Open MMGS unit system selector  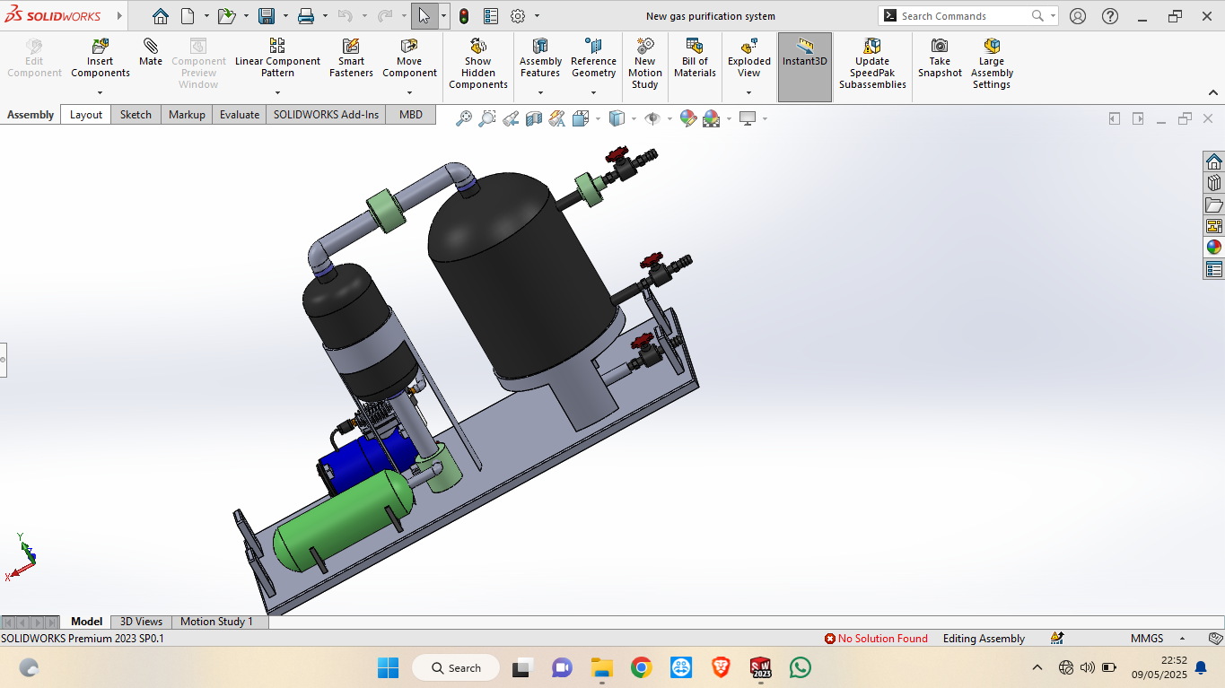click(1147, 639)
